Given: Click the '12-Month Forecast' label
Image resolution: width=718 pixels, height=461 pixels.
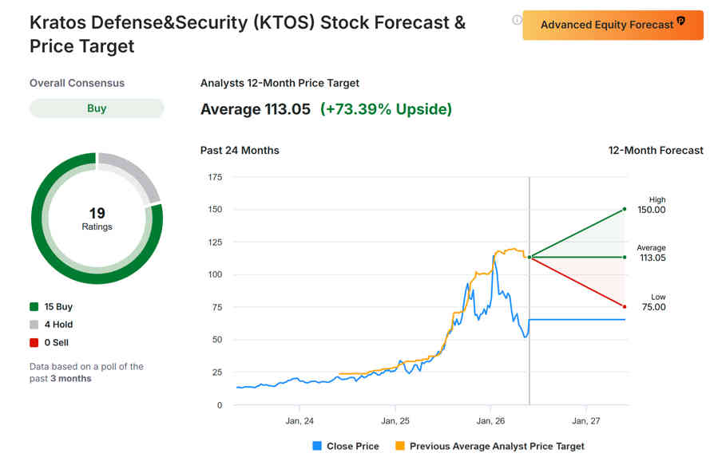Looking at the screenshot, I should (656, 151).
